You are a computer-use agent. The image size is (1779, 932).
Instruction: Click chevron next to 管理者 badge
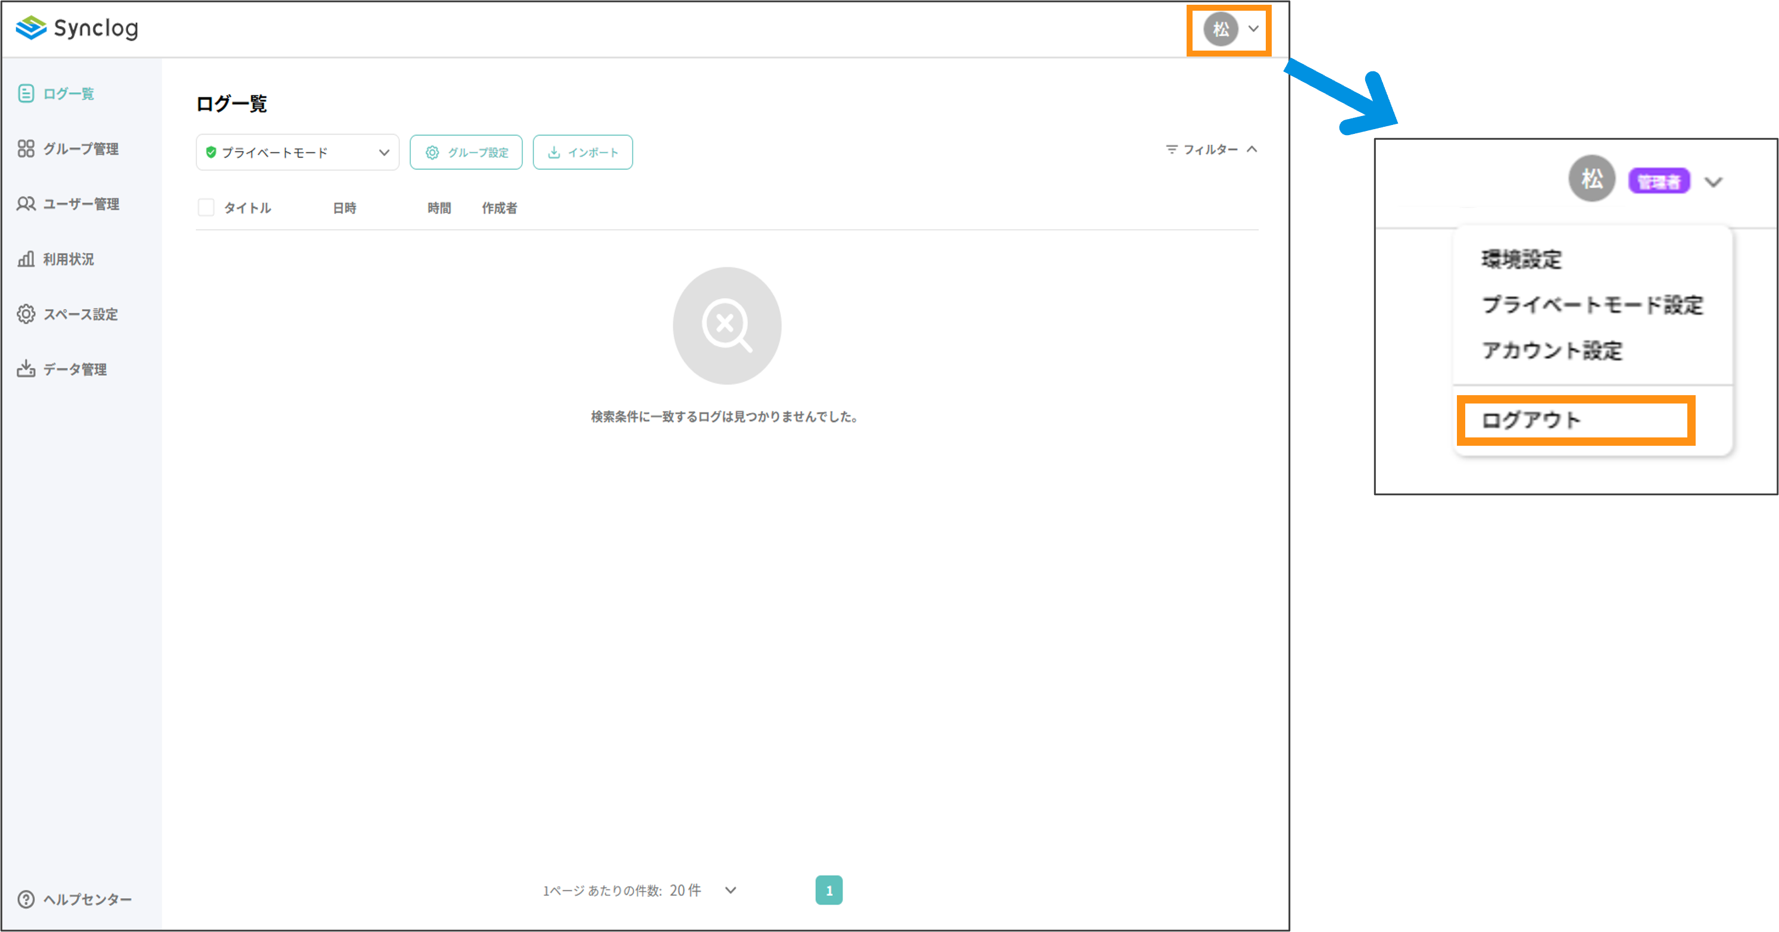point(1714,182)
